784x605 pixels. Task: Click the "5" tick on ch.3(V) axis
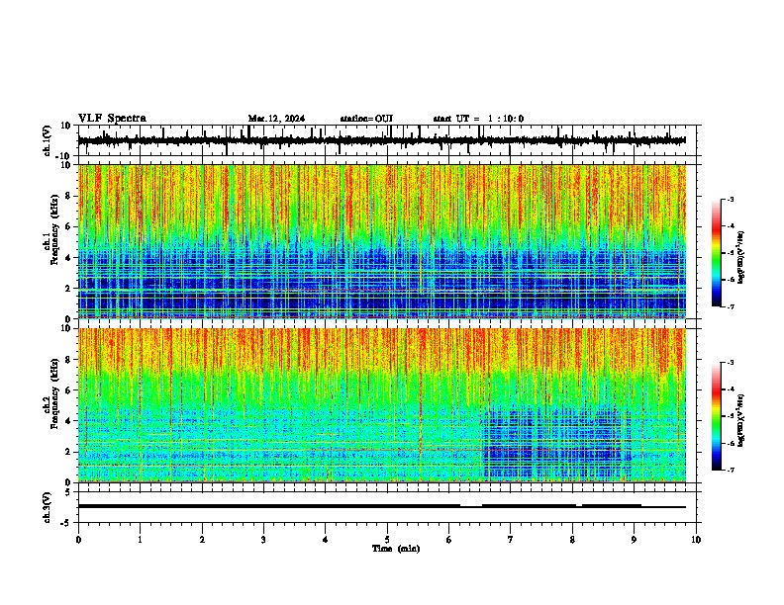coord(68,492)
